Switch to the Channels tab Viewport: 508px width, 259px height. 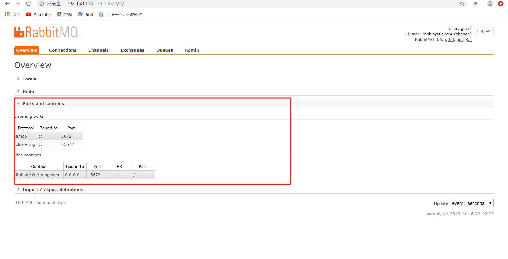98,50
